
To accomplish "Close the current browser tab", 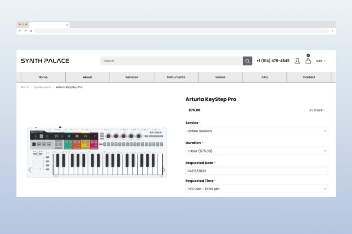I will (66, 25).
